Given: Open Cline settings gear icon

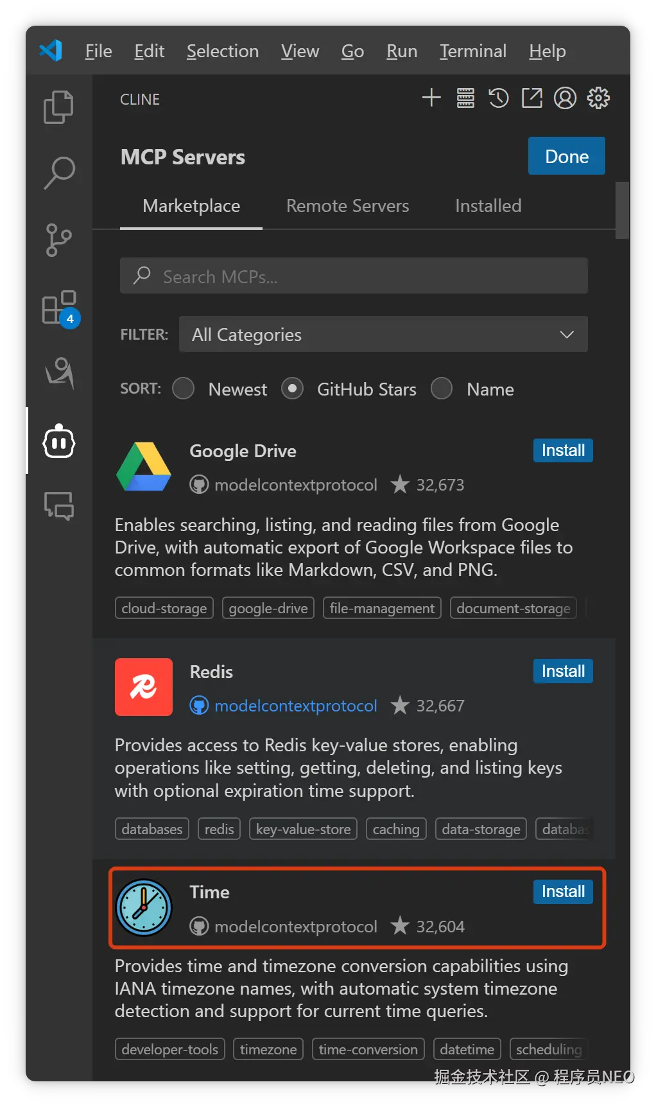Looking at the screenshot, I should click(x=598, y=98).
